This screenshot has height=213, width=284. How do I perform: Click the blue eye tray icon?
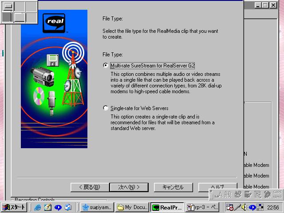[x=252, y=207]
